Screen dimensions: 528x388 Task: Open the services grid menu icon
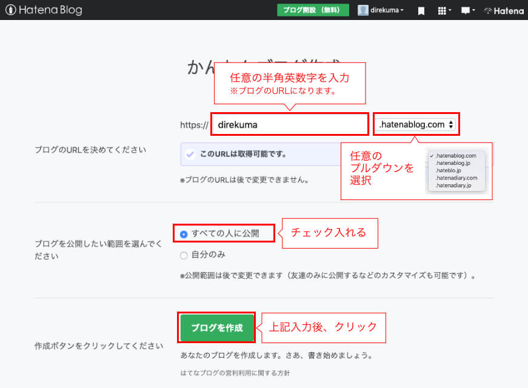444,11
